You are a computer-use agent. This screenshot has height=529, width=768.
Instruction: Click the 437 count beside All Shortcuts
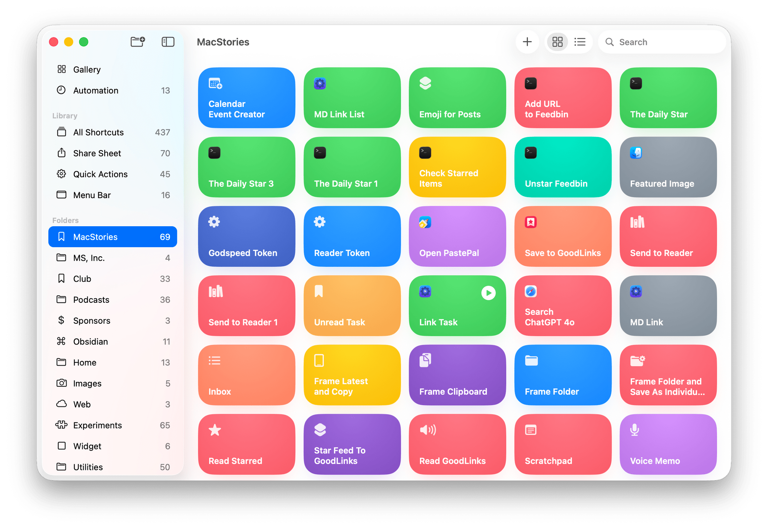163,132
